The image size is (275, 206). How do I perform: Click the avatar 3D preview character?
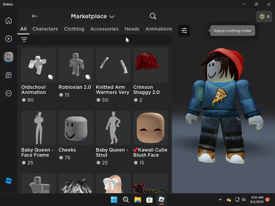224,106
